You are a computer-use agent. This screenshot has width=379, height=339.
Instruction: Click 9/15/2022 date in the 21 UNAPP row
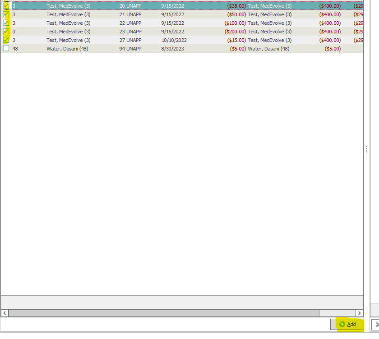click(173, 14)
